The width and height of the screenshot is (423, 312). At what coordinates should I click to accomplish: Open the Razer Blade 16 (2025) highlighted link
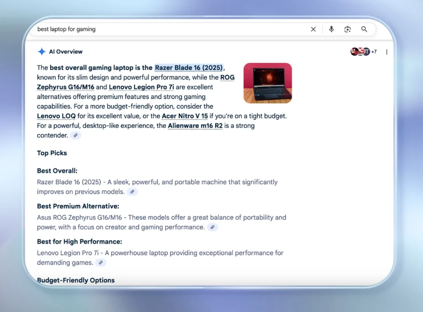tap(189, 67)
